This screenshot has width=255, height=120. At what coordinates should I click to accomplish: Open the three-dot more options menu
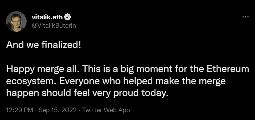[246, 17]
